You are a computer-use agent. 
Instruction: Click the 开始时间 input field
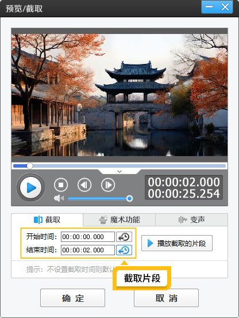click(88, 237)
